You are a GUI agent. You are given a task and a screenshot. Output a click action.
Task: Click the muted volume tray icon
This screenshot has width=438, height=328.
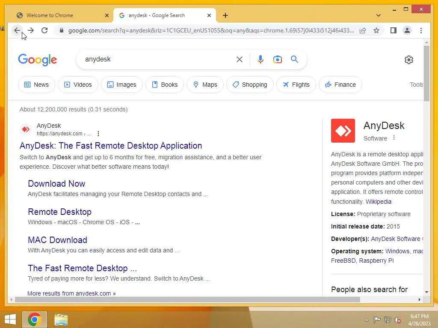pyautogui.click(x=398, y=320)
